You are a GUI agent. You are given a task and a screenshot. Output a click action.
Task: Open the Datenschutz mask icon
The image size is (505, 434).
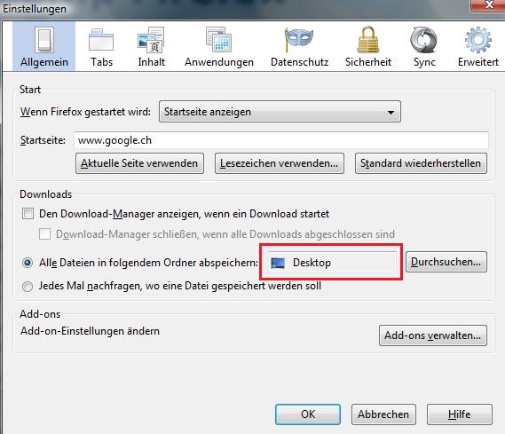299,39
